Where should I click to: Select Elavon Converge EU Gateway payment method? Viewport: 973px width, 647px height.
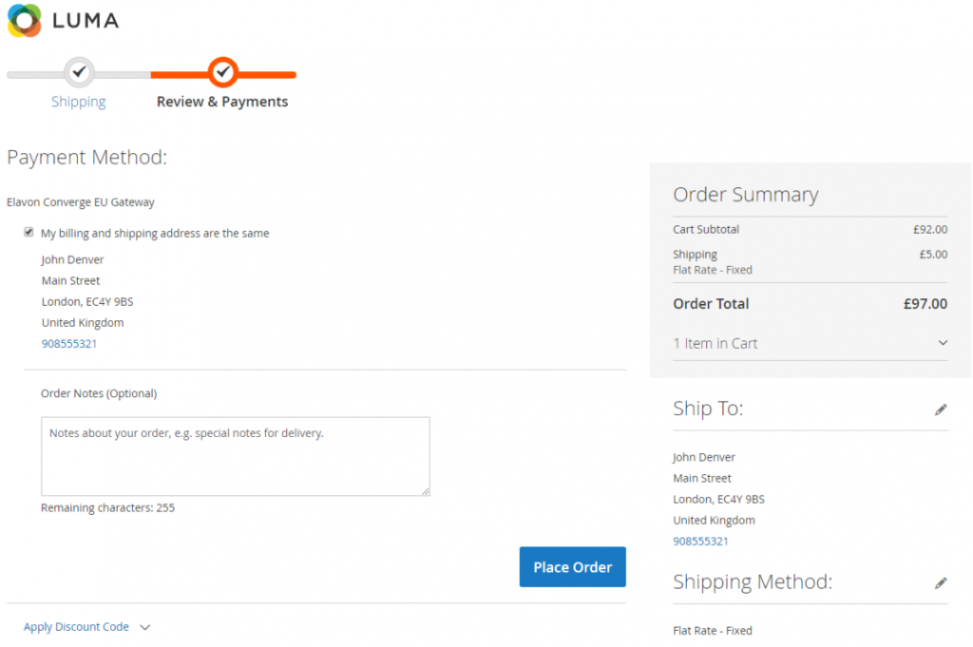point(81,201)
